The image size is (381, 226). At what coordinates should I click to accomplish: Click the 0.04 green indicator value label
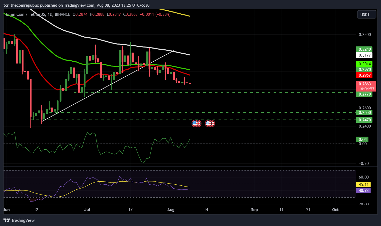point(362,139)
